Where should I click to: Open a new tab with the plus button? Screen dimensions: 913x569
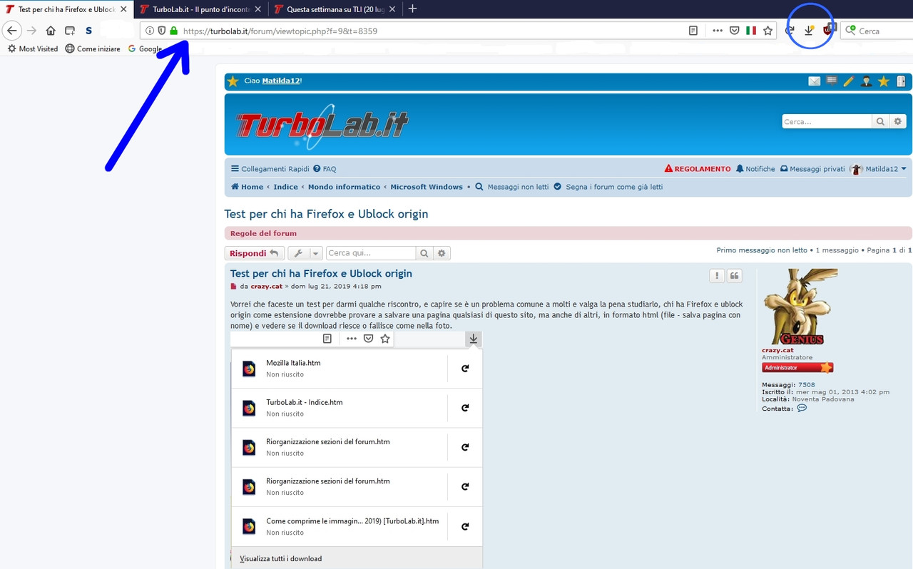pyautogui.click(x=412, y=9)
